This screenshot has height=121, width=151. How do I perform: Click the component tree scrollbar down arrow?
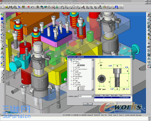(x=92, y=89)
